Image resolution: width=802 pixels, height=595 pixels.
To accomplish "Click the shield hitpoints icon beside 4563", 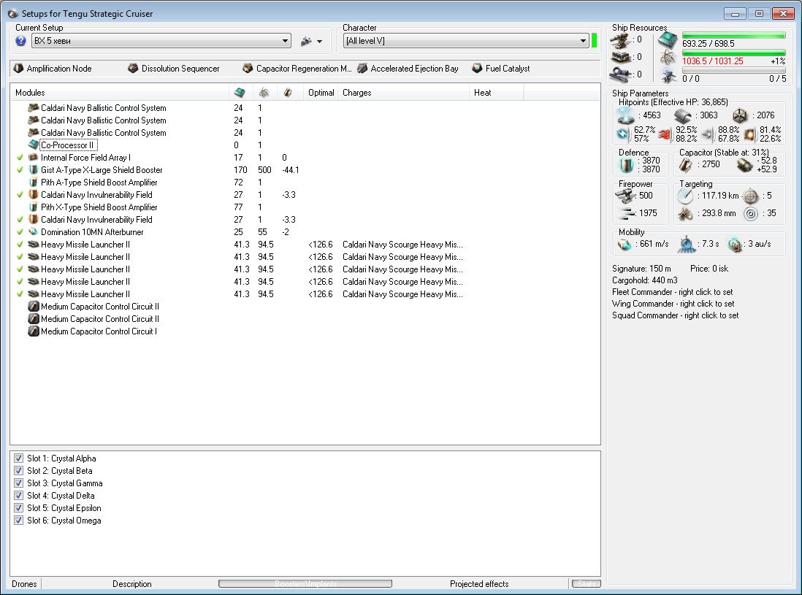I will click(625, 116).
